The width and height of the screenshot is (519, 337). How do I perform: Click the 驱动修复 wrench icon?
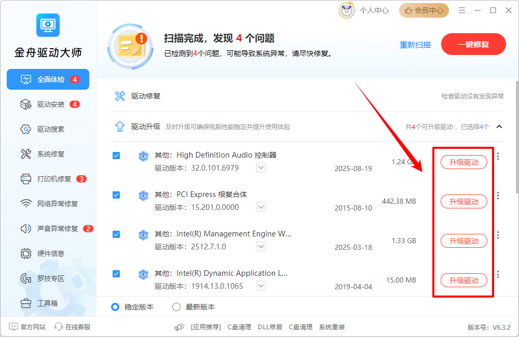120,96
